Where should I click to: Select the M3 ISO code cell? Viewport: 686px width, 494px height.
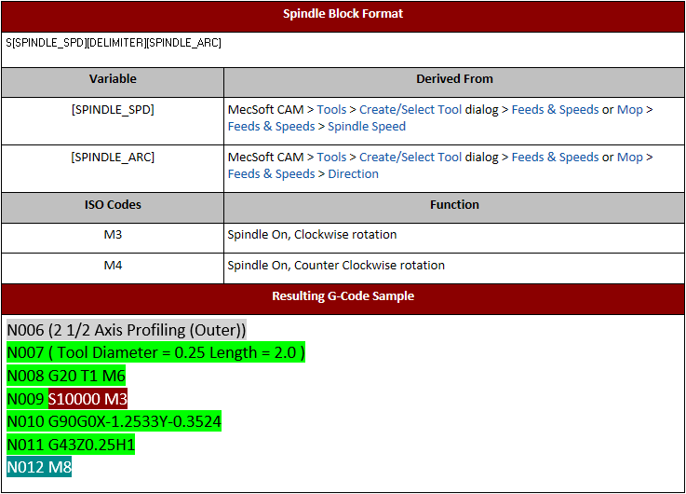click(113, 235)
